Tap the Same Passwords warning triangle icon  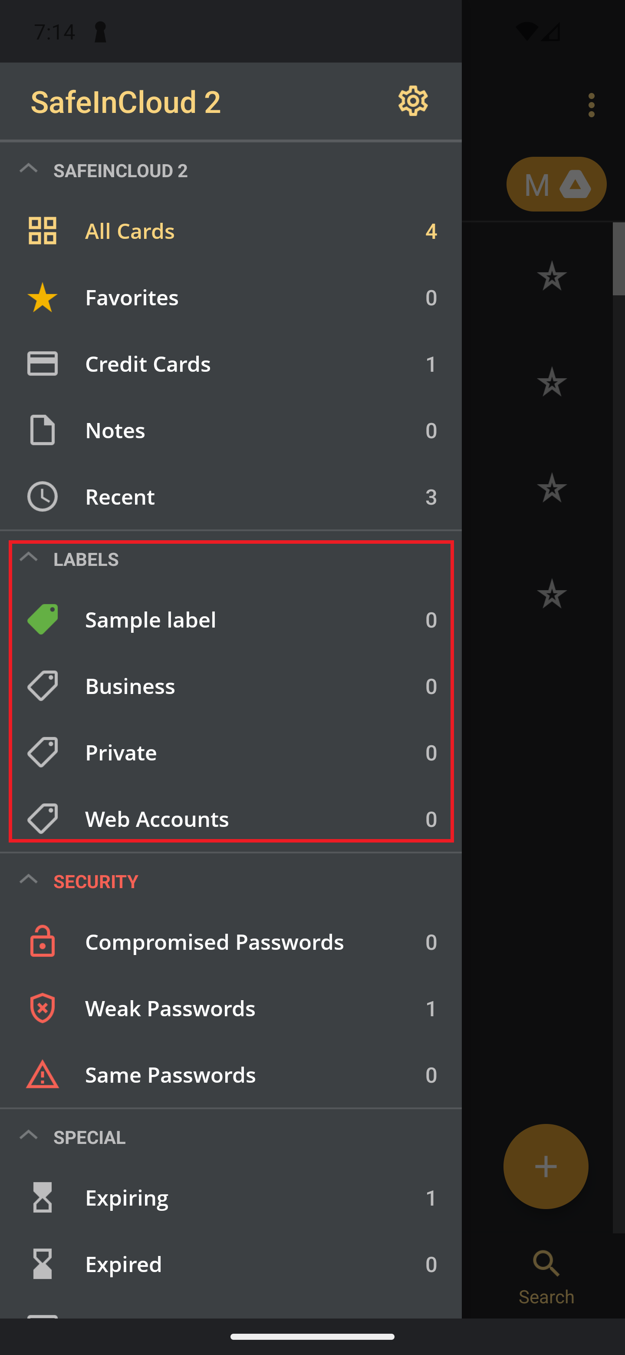pos(43,1074)
